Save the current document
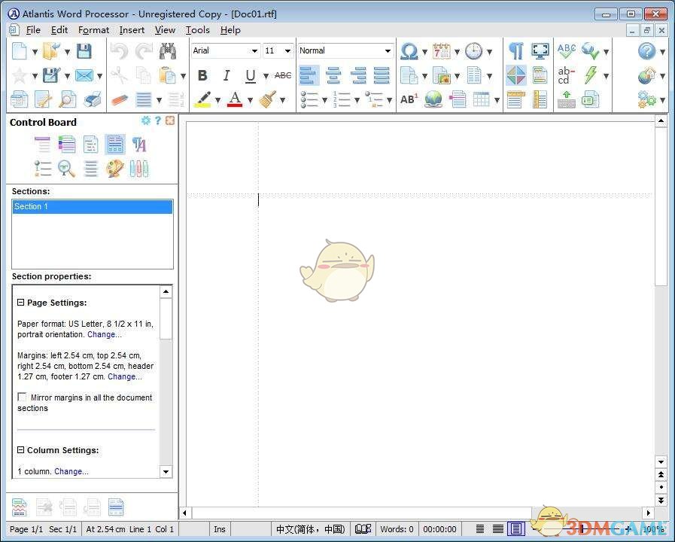This screenshot has width=675, height=542. coord(85,50)
